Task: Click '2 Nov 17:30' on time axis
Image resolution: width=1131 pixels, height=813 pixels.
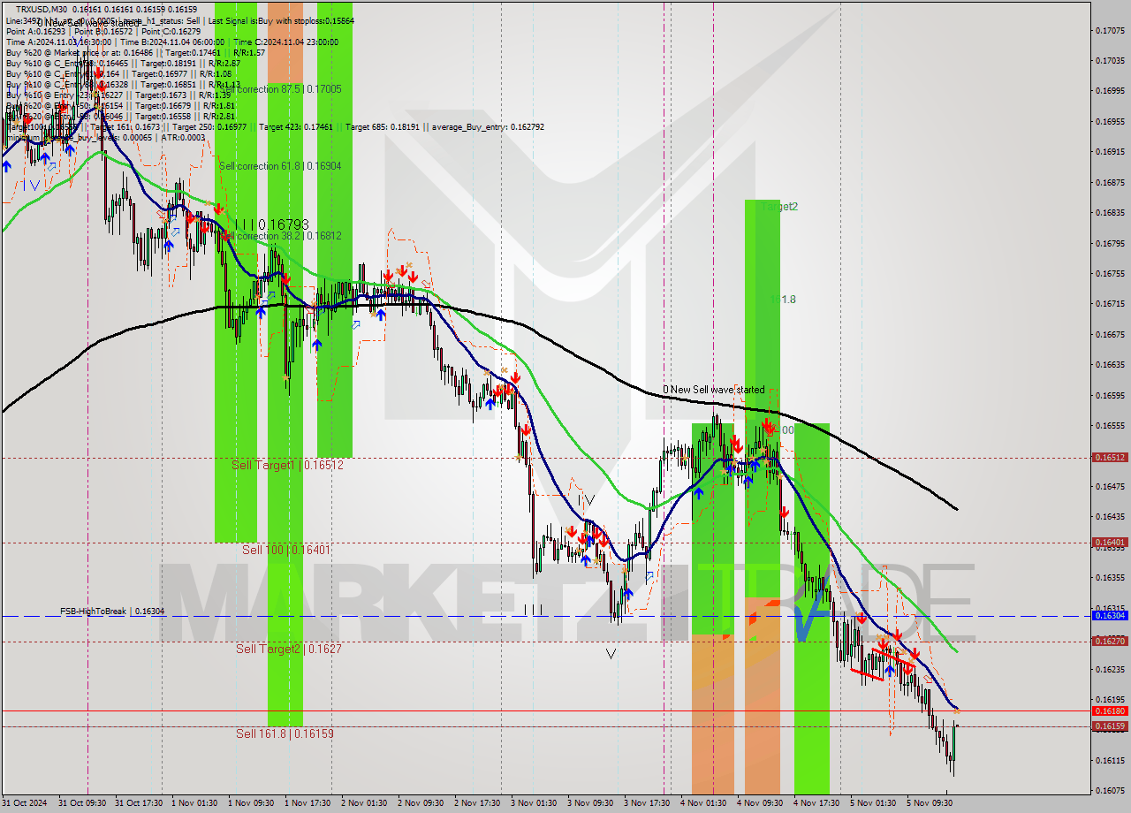Action: pos(478,803)
